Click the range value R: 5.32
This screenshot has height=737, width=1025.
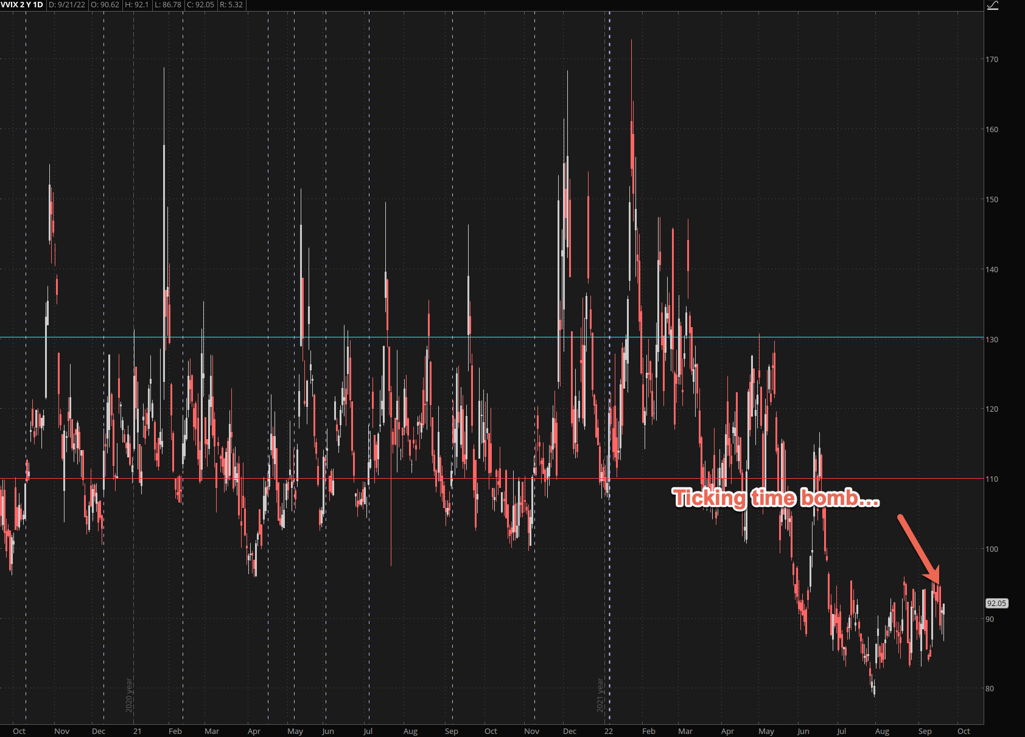point(231,5)
